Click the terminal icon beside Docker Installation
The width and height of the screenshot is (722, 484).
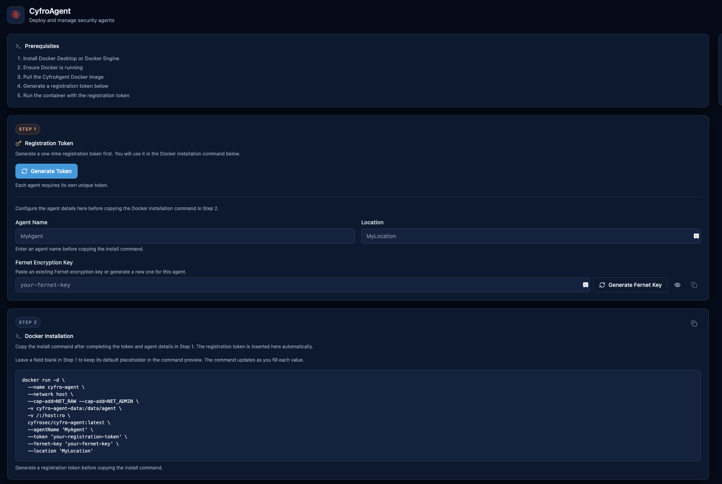pos(18,336)
